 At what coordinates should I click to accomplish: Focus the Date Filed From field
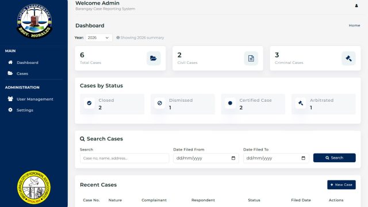pyautogui.click(x=206, y=158)
